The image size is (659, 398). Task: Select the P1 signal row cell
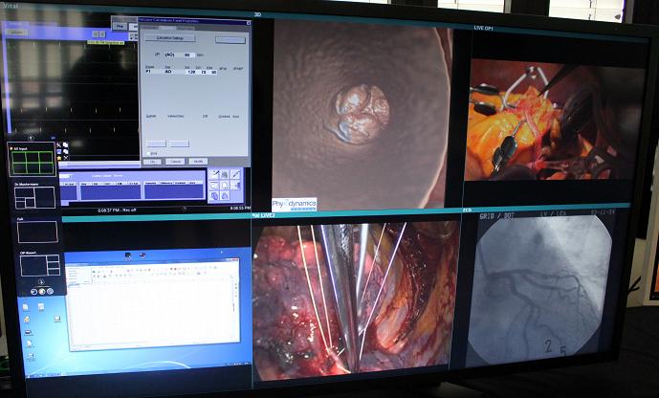coord(154,72)
